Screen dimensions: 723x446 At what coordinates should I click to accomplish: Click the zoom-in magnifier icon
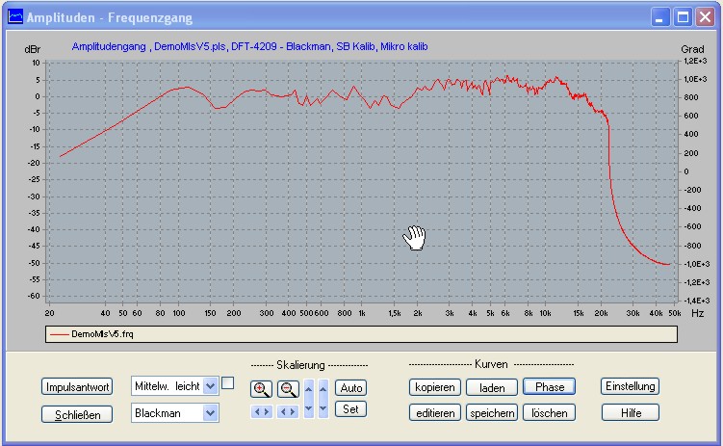261,389
